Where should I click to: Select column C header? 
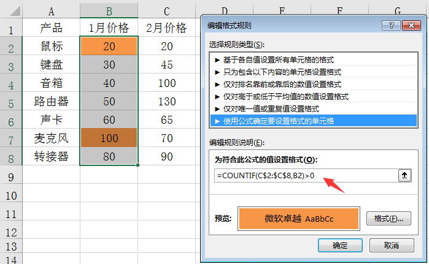166,11
